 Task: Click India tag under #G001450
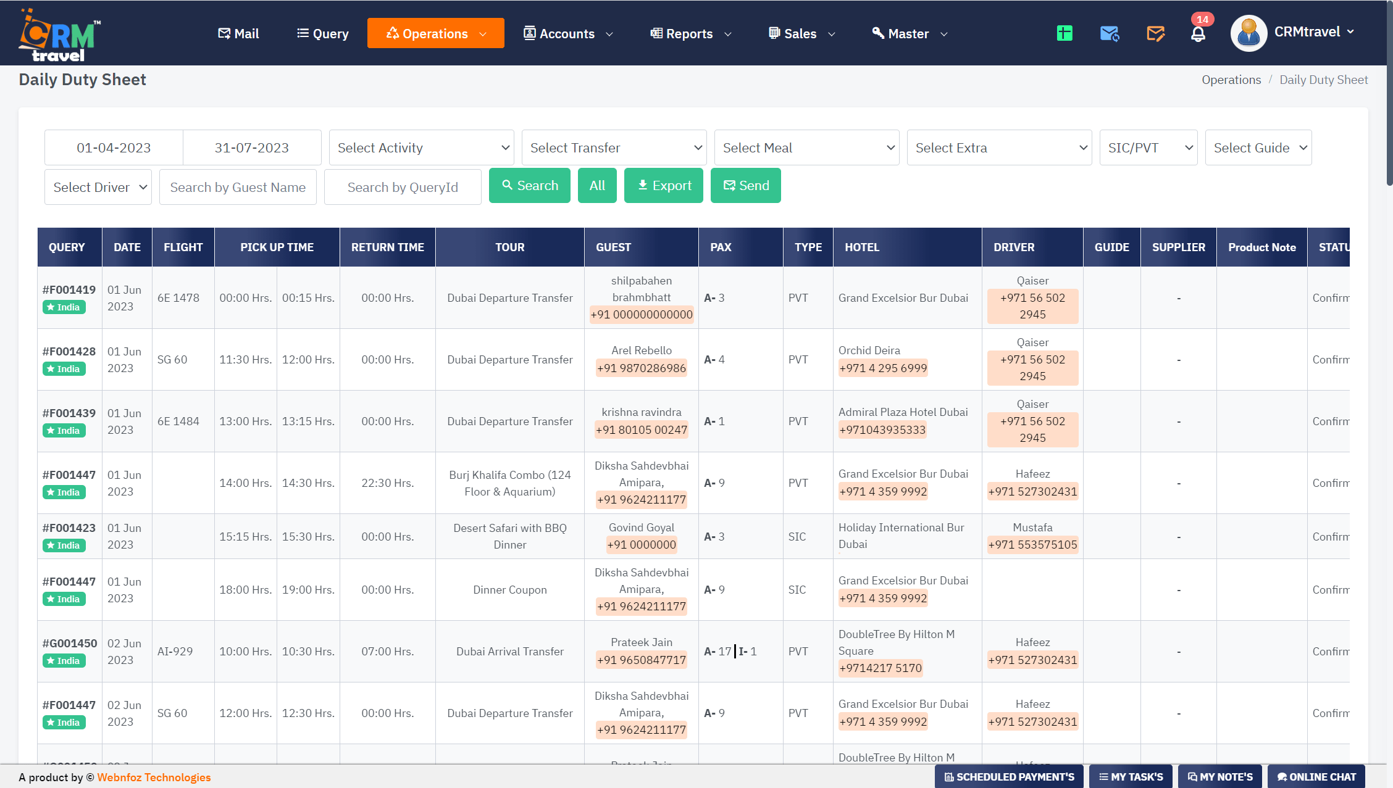64,661
